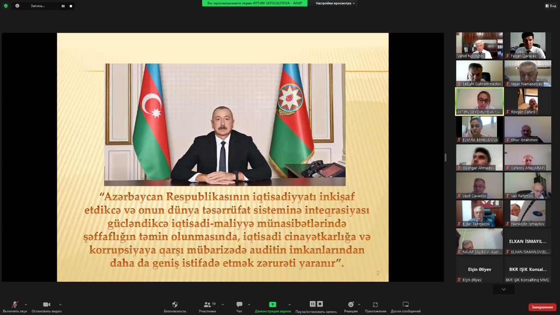Open Доски сообщений whiteboards icon

click(x=406, y=304)
